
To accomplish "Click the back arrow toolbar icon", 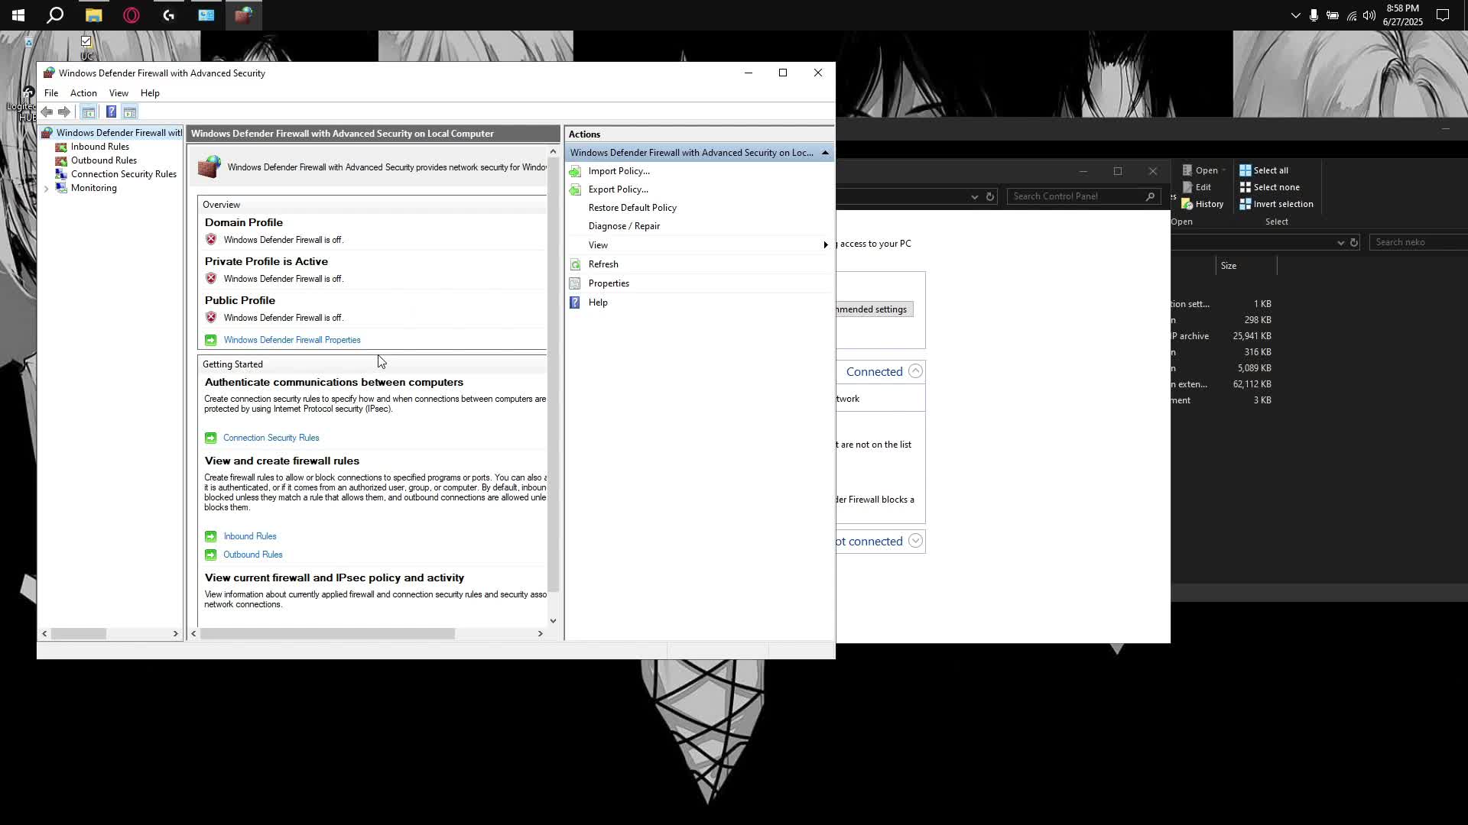I will pyautogui.click(x=47, y=112).
